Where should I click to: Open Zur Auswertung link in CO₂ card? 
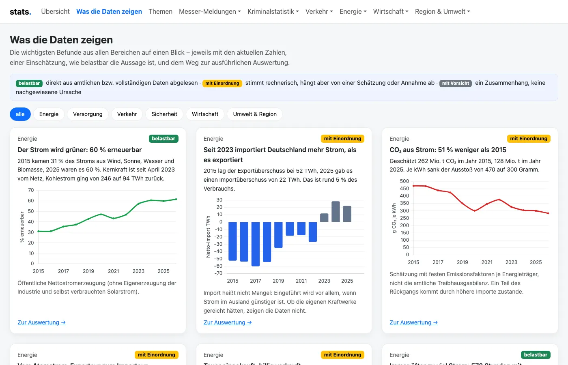pyautogui.click(x=414, y=322)
